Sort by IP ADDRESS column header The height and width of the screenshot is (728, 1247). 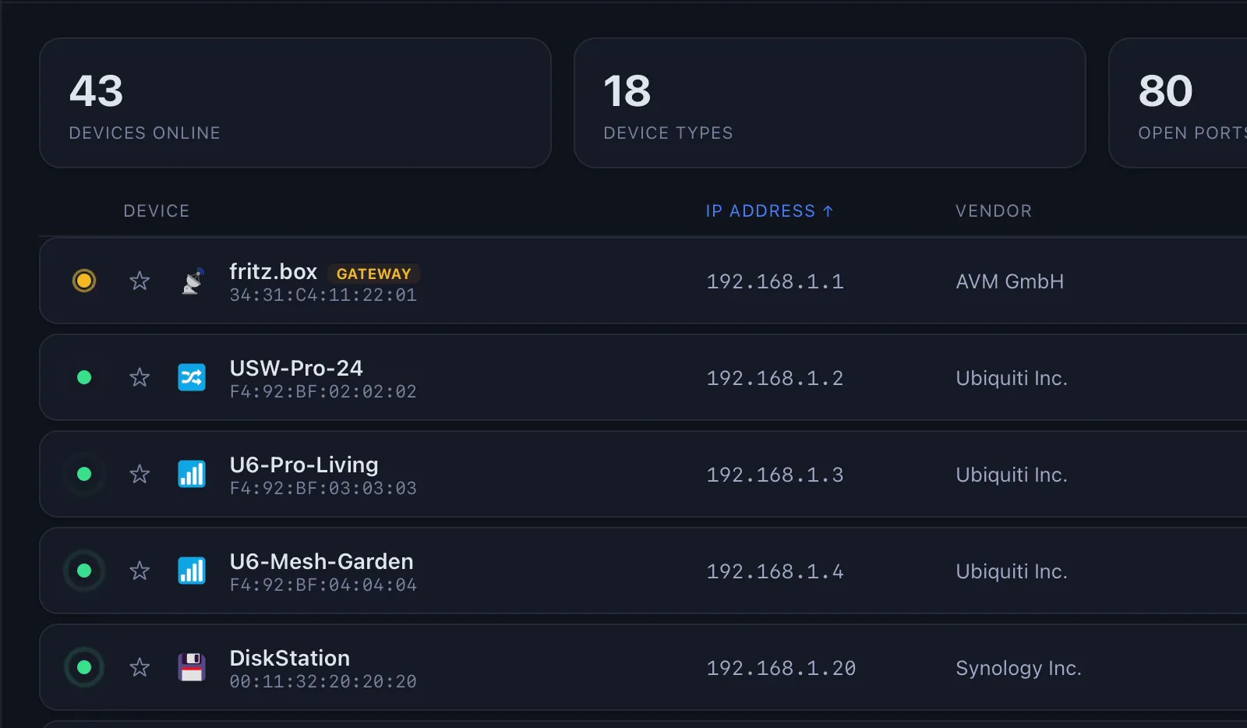click(769, 211)
